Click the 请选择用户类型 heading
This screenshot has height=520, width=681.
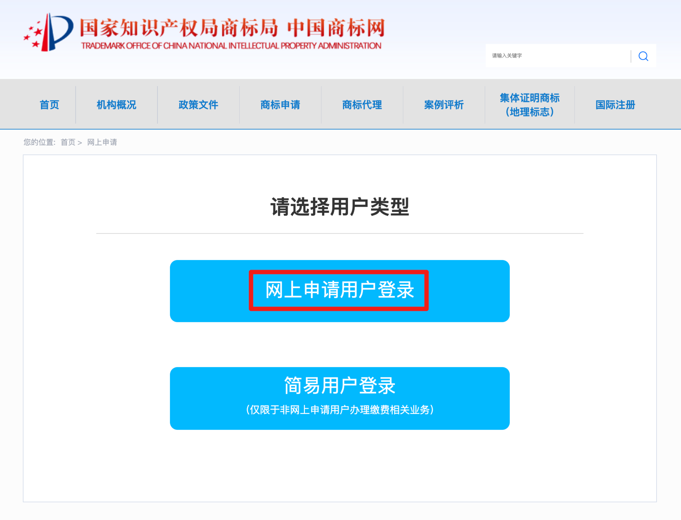(x=339, y=207)
